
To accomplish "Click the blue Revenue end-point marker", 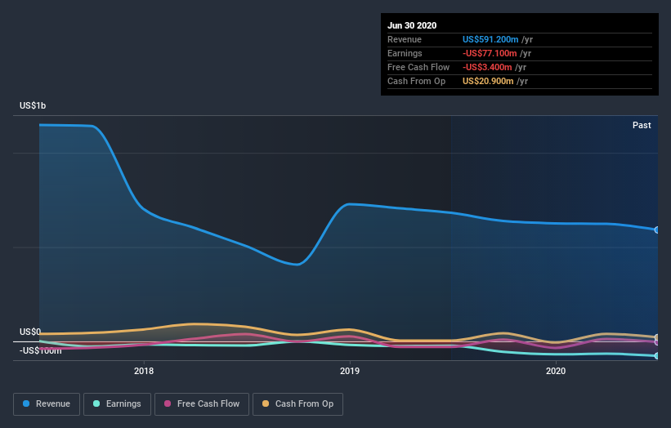I will [657, 230].
